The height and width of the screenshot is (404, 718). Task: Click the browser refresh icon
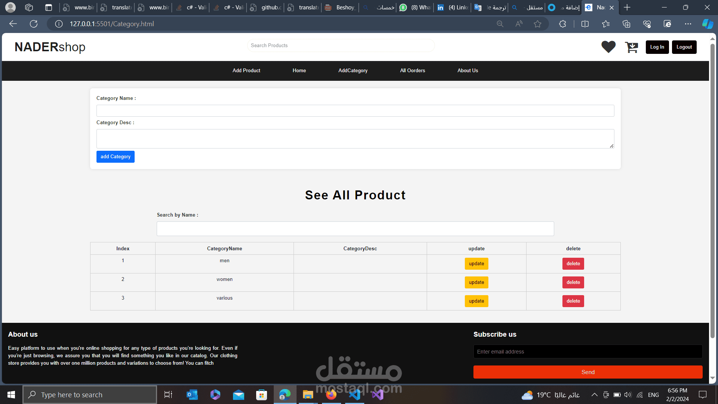34,24
